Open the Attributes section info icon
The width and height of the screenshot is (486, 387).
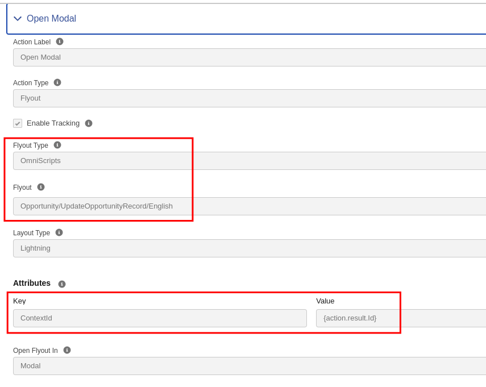coord(62,284)
